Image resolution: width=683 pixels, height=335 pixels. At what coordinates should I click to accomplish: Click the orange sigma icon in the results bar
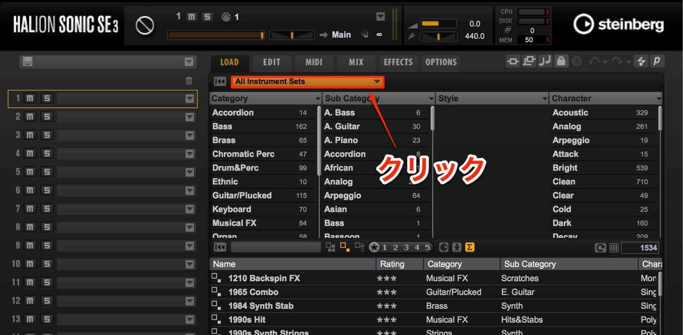(x=470, y=247)
